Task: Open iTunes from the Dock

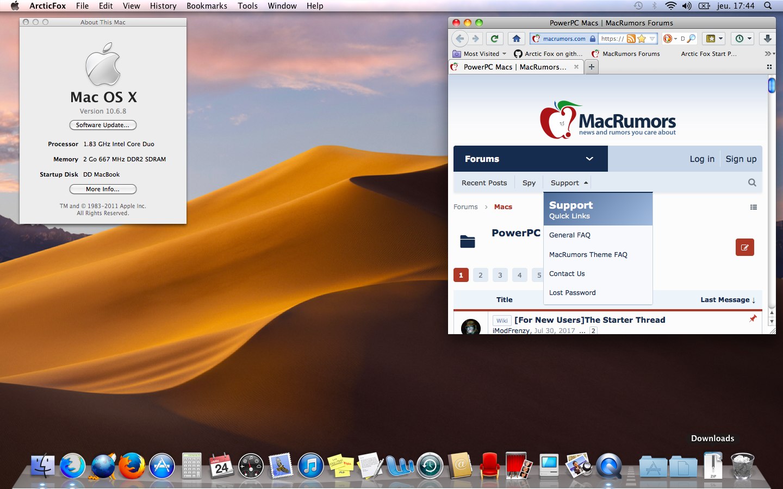Action: [x=311, y=466]
